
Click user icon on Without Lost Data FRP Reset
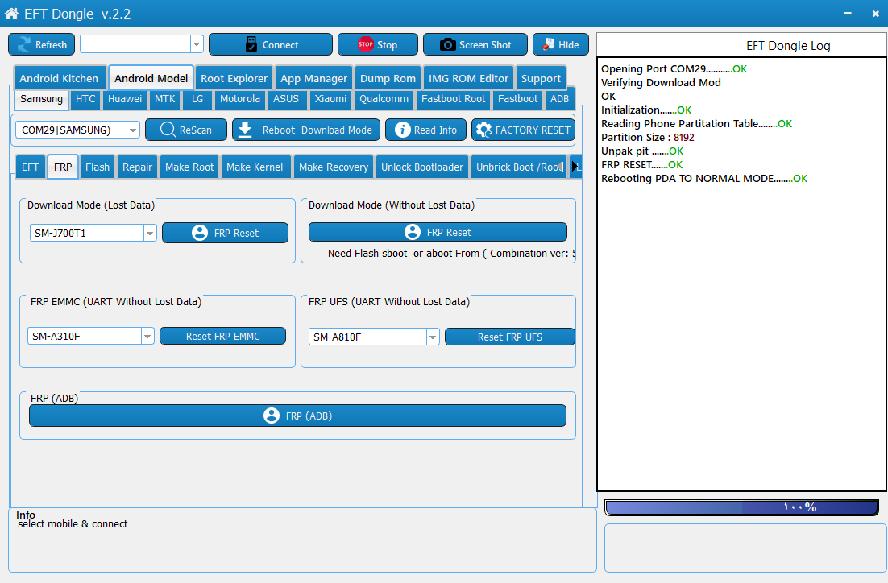(x=413, y=232)
